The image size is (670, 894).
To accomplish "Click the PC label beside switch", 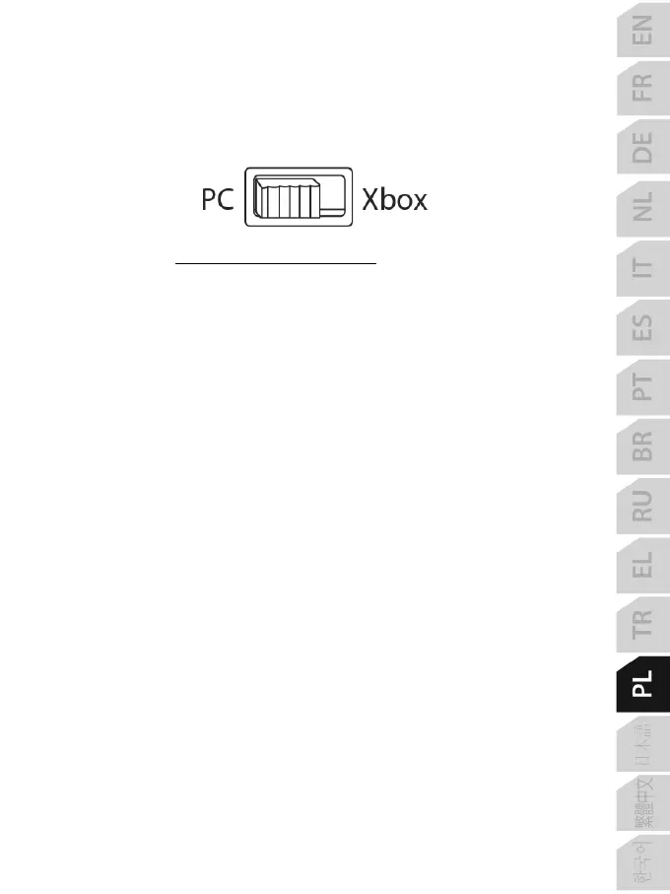I will tap(218, 199).
